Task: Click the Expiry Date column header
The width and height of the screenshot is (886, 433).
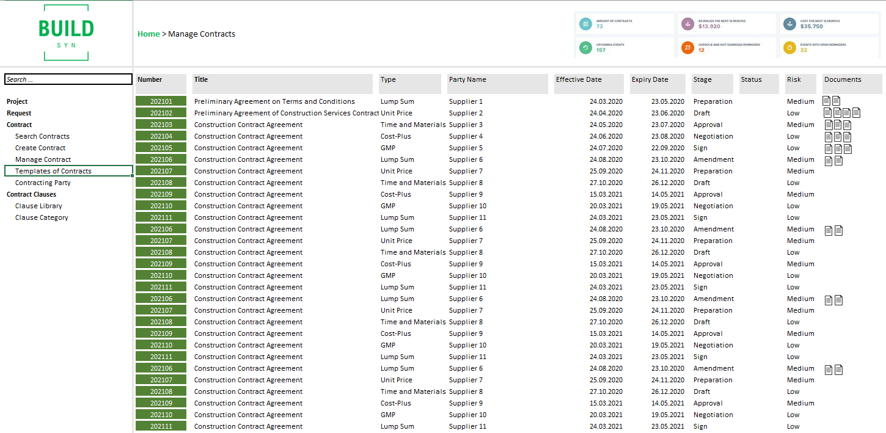Action: click(650, 80)
